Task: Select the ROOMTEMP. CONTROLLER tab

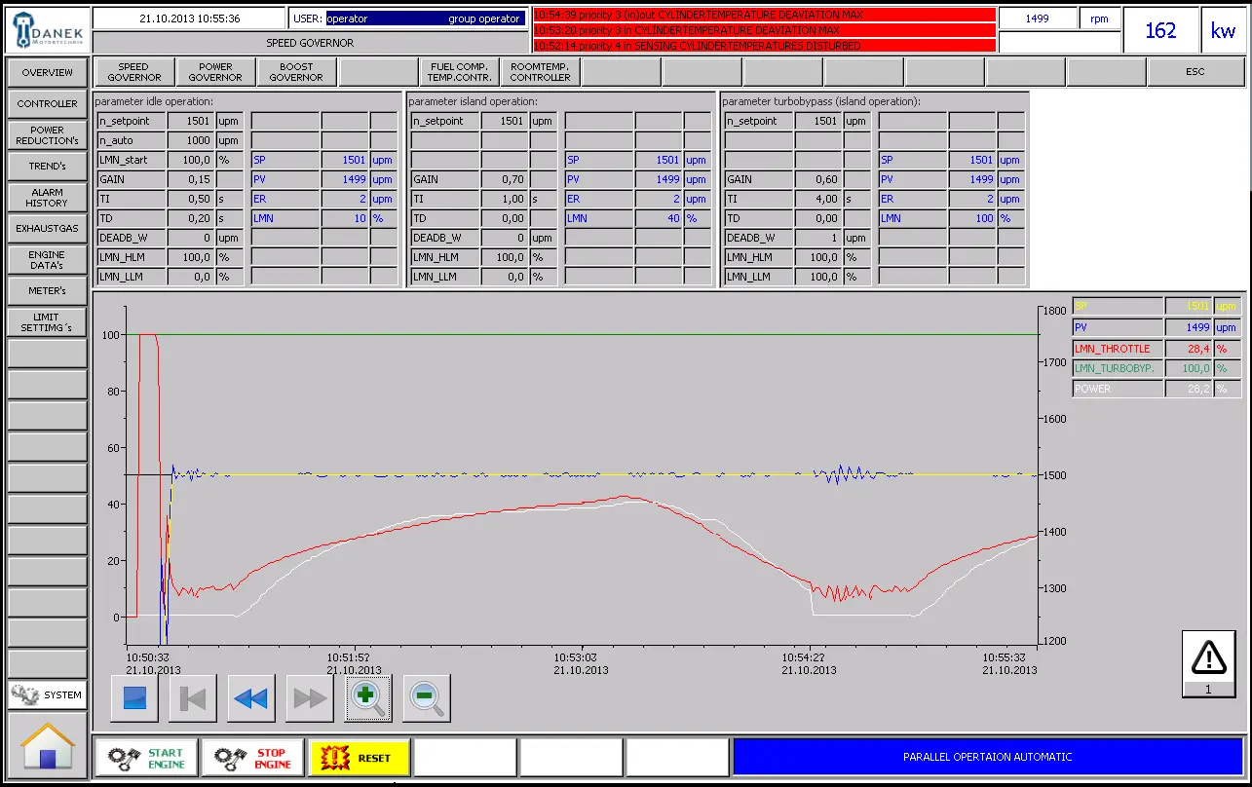Action: [540, 71]
